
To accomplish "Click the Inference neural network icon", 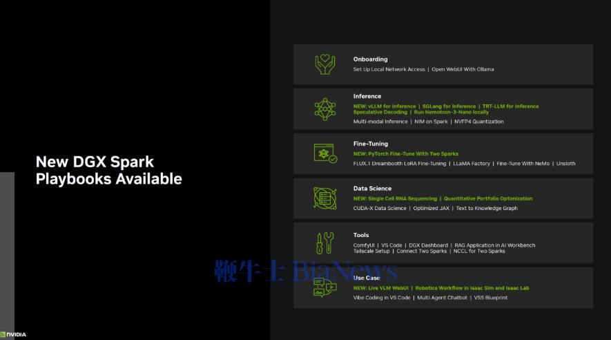I will coord(324,109).
